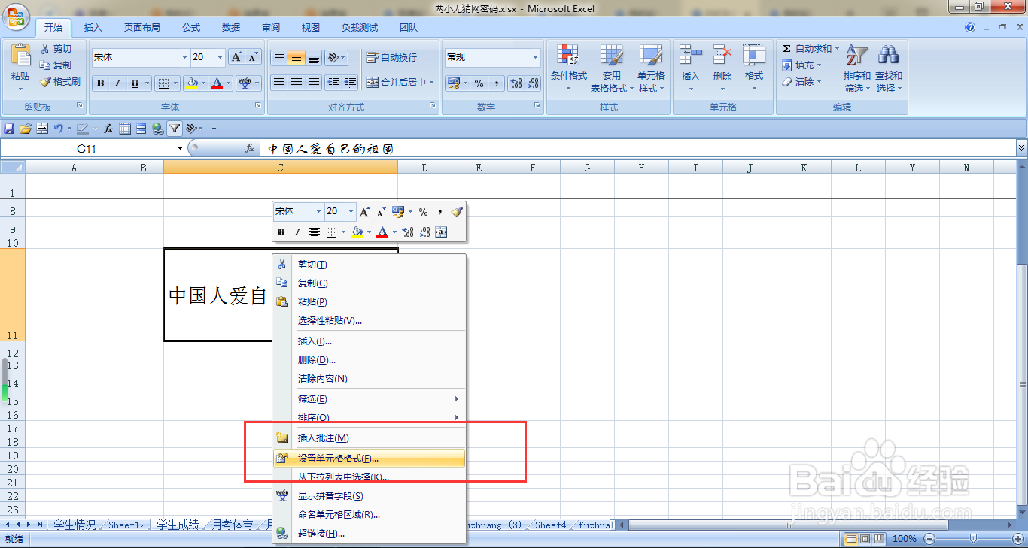Click Insert Function fx beside formula bar

pos(250,149)
